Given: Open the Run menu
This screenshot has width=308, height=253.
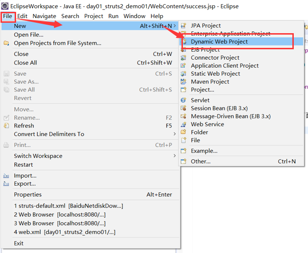Looking at the screenshot, I should [113, 16].
